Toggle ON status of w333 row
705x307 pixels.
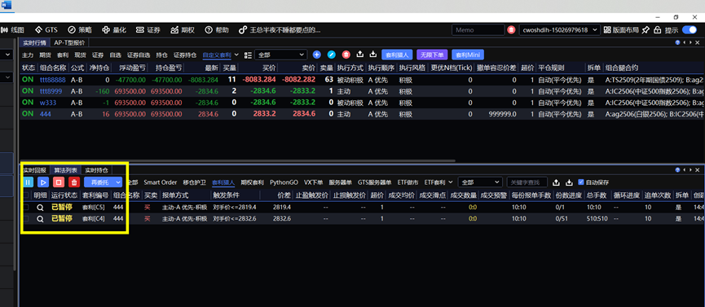(x=28, y=103)
